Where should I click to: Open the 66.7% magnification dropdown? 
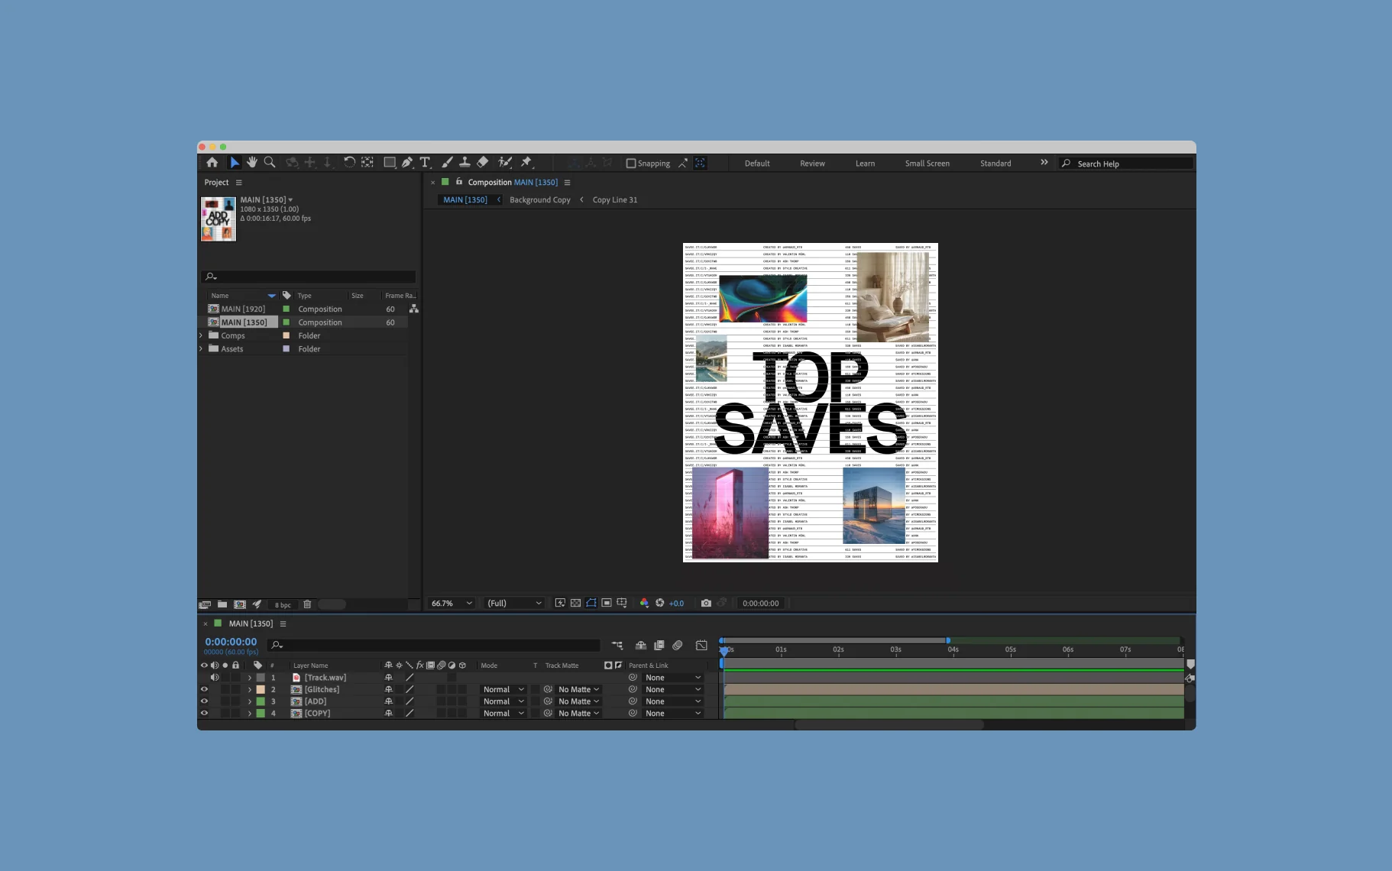(451, 604)
